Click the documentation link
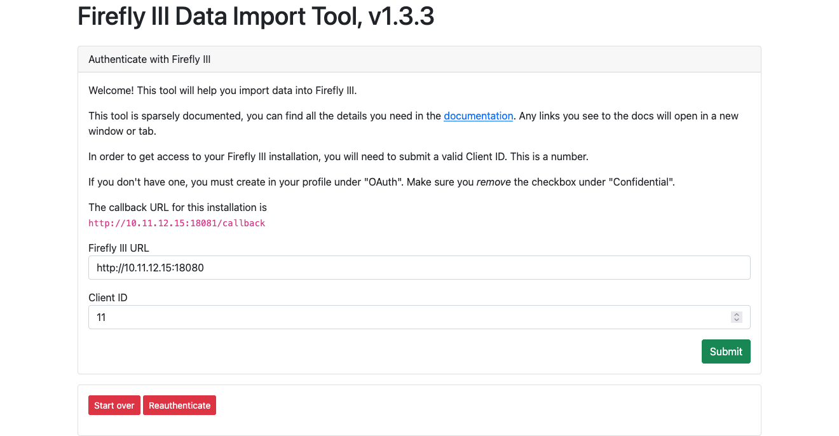Image resolution: width=839 pixels, height=436 pixels. [478, 116]
